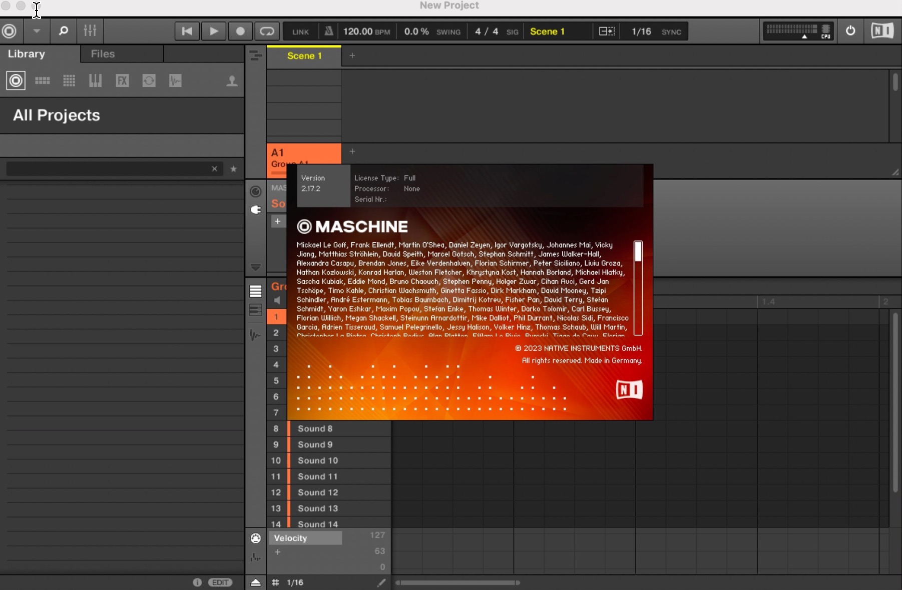Toggle the metronome icon
This screenshot has height=590, width=902.
[x=328, y=31]
